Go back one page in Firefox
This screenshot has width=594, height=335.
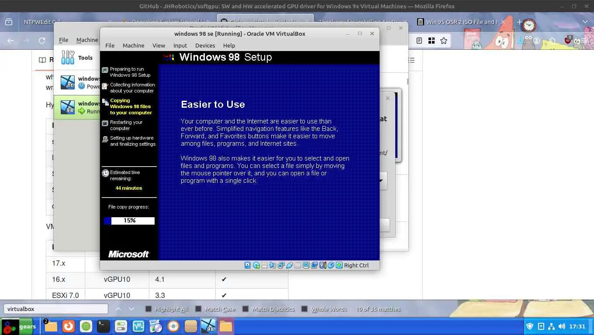pyautogui.click(x=10, y=41)
